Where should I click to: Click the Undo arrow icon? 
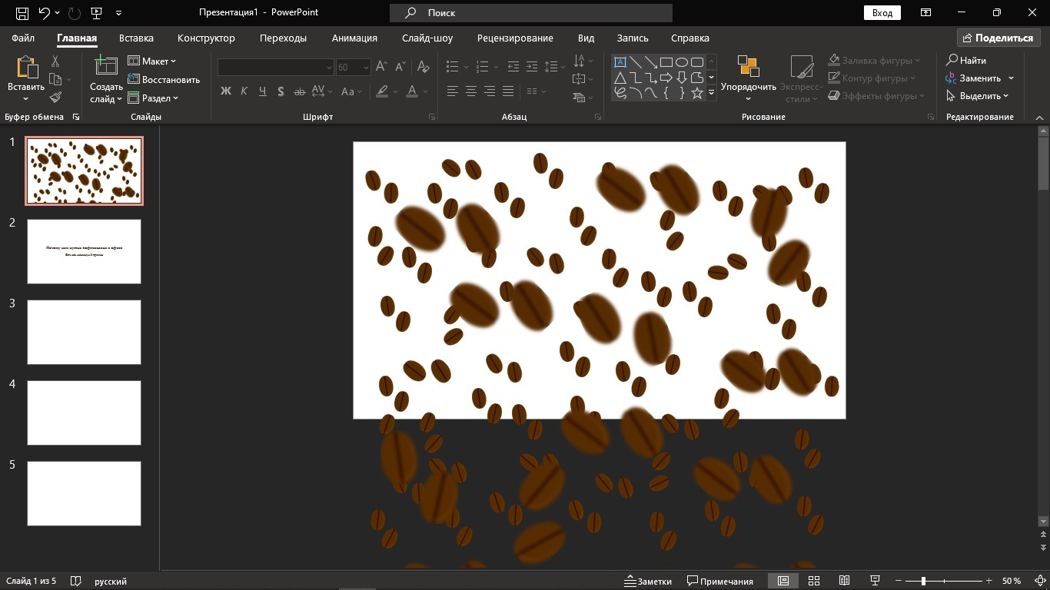click(45, 13)
